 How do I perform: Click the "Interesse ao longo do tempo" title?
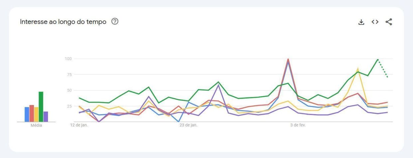click(x=63, y=22)
